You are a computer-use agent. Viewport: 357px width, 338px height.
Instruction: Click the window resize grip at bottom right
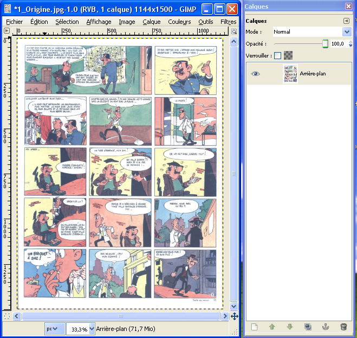(235, 332)
